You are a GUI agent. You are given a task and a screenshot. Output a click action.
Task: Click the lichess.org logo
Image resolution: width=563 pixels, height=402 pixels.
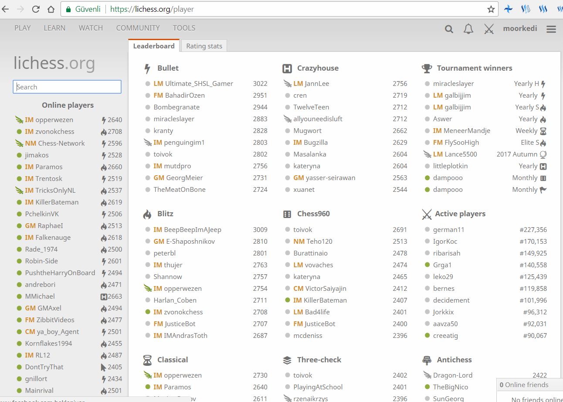coord(54,63)
